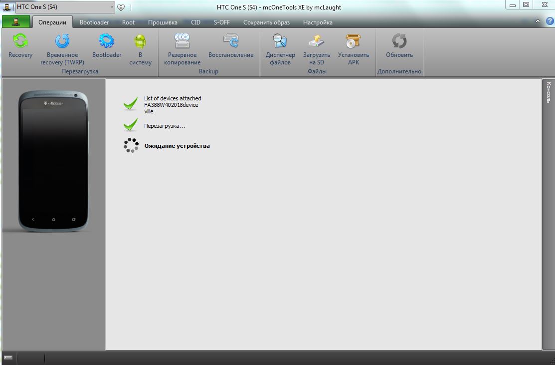
Task: Click the status bar icon at bottom left
Action: [x=8, y=358]
